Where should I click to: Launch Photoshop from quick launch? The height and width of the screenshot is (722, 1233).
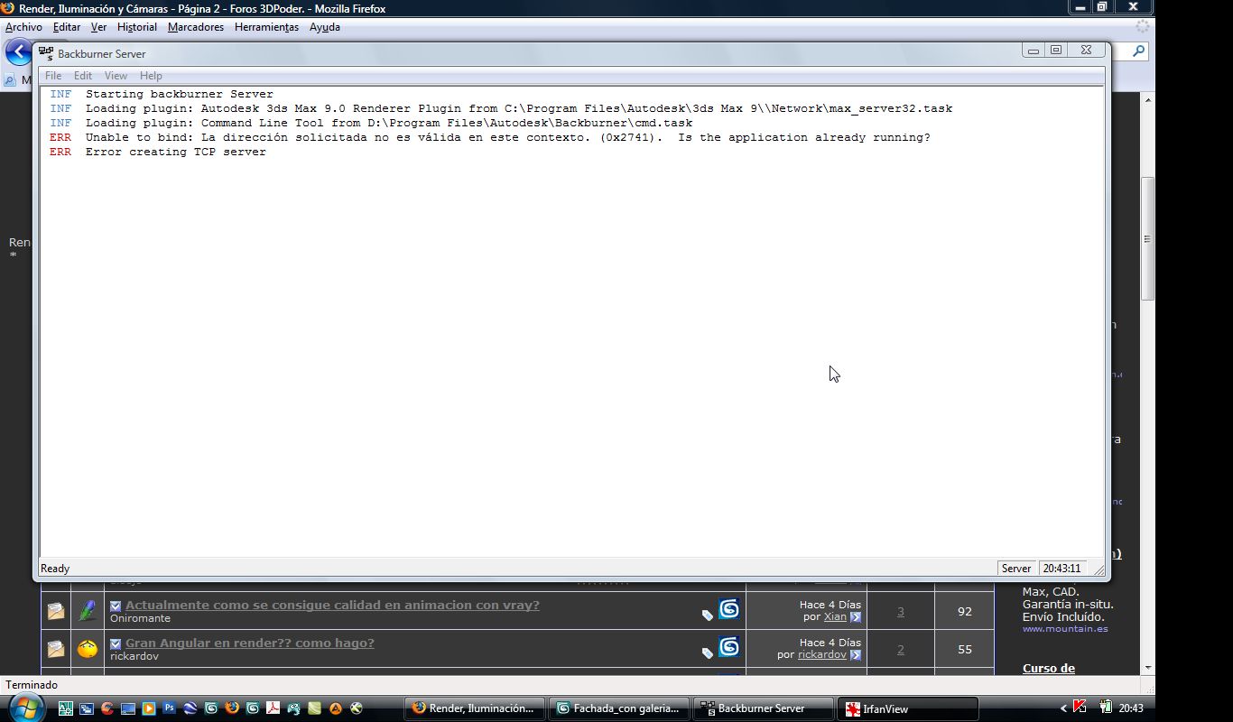click(x=169, y=708)
